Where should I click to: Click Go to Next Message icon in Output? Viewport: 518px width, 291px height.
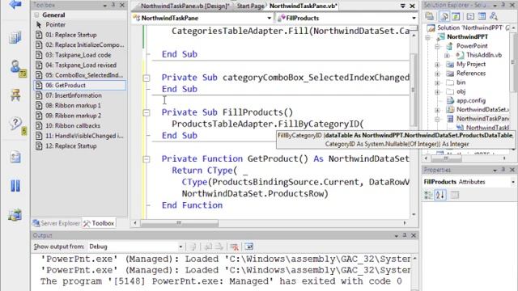219,247
